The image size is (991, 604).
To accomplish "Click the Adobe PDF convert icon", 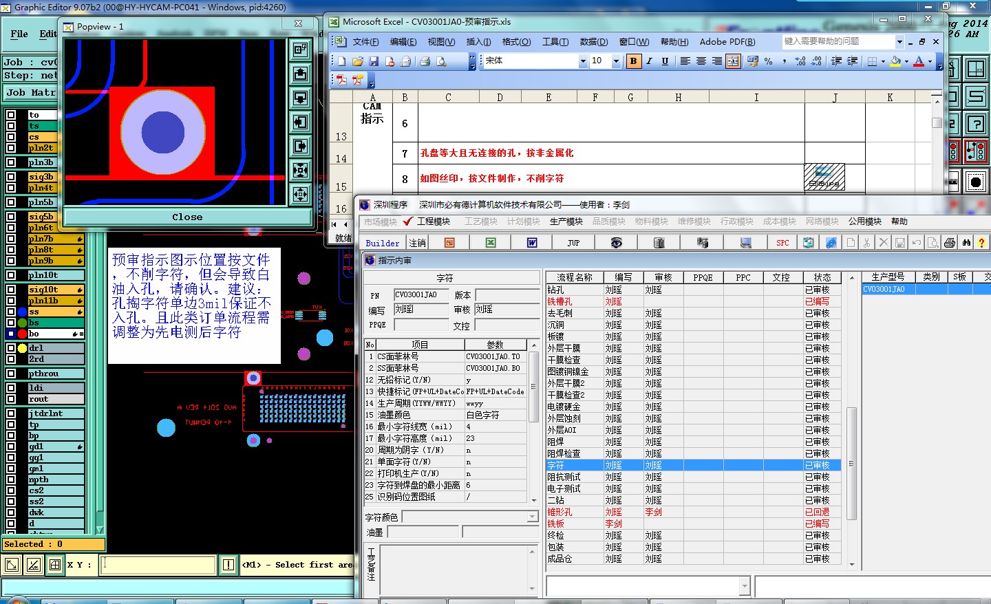I will click(x=341, y=80).
